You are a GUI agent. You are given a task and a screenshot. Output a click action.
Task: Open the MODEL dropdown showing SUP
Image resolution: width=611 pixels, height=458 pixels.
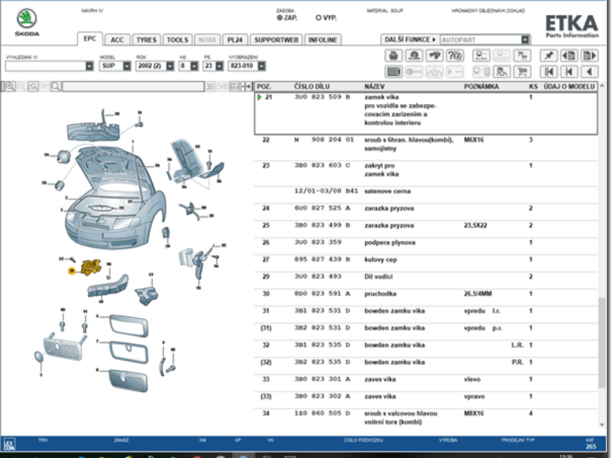point(126,66)
